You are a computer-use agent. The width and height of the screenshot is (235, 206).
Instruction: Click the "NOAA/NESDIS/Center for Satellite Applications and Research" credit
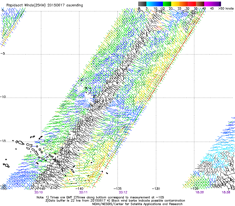tap(137, 204)
